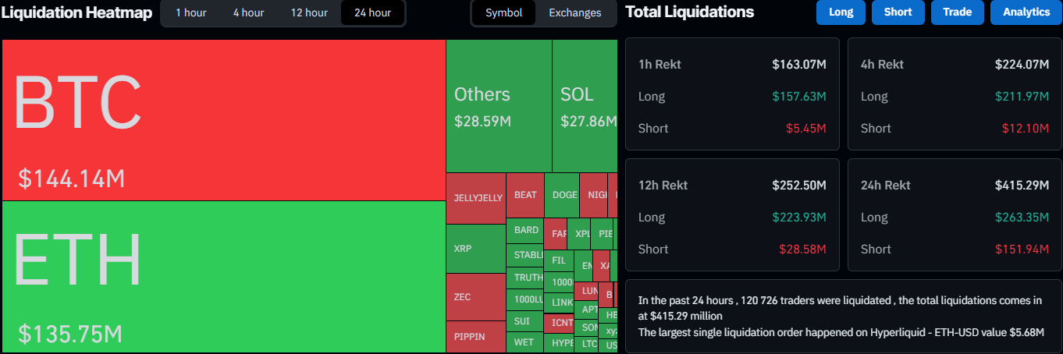Switch heatmap to 4 hour timeframe
The image size is (1063, 354).
point(248,12)
